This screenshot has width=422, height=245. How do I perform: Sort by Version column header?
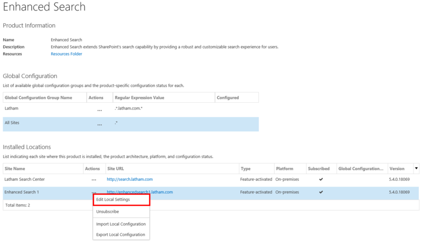[397, 169]
